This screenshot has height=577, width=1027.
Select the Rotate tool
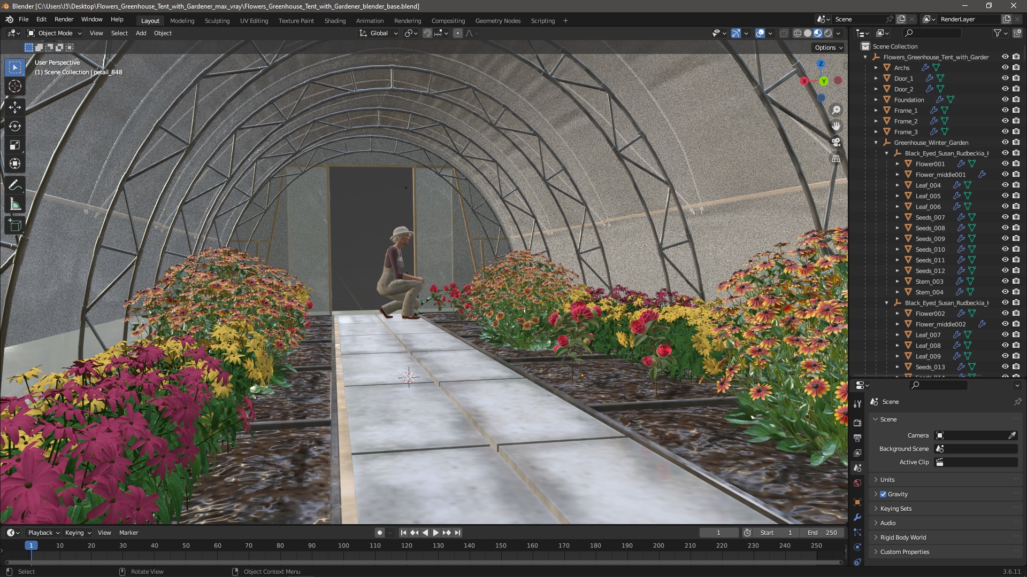click(15, 126)
